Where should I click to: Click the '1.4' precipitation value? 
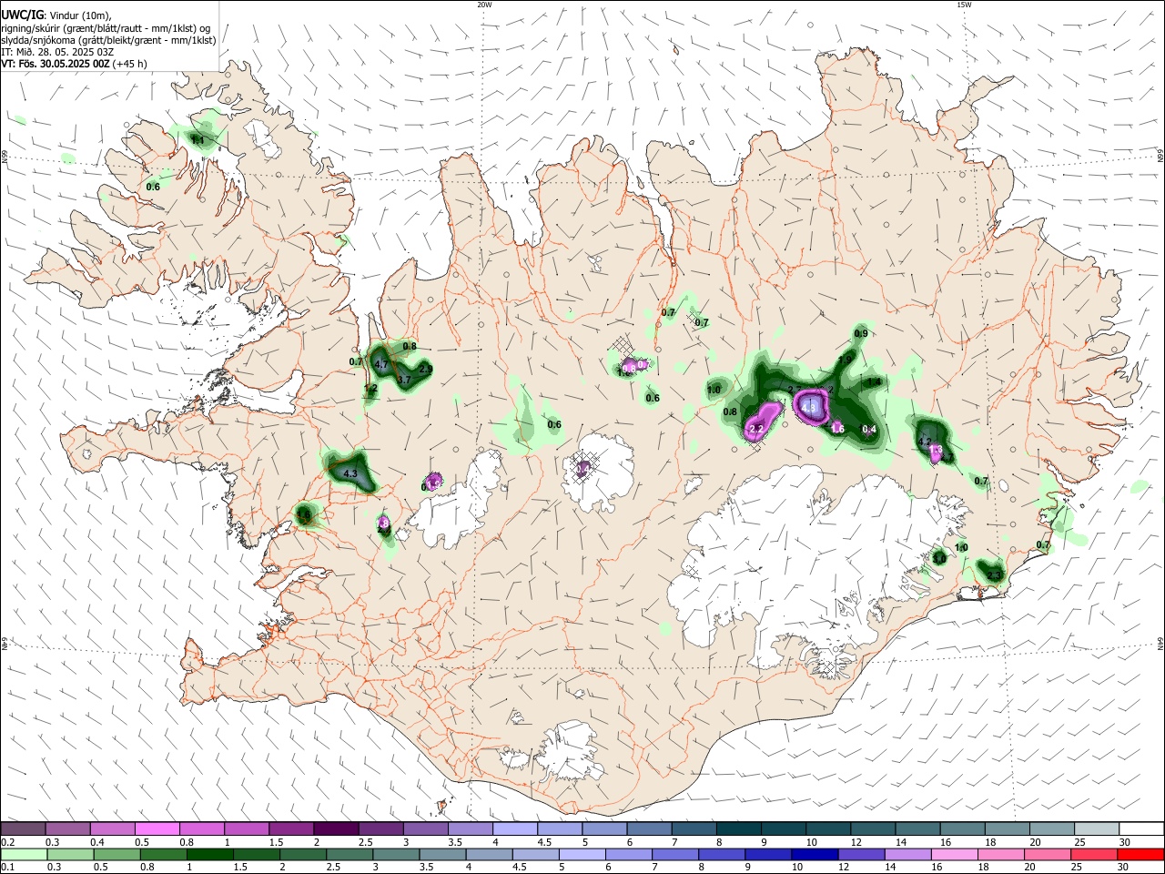874,381
